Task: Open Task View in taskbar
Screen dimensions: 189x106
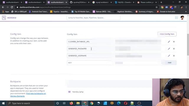Action: (64, 103)
